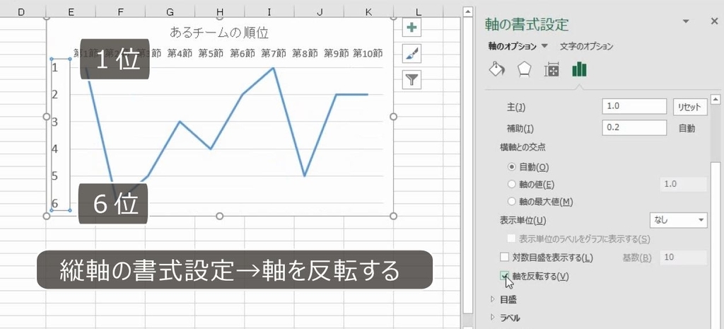Click the 第4節 axis label
This screenshot has width=724, height=329.
pos(180,54)
